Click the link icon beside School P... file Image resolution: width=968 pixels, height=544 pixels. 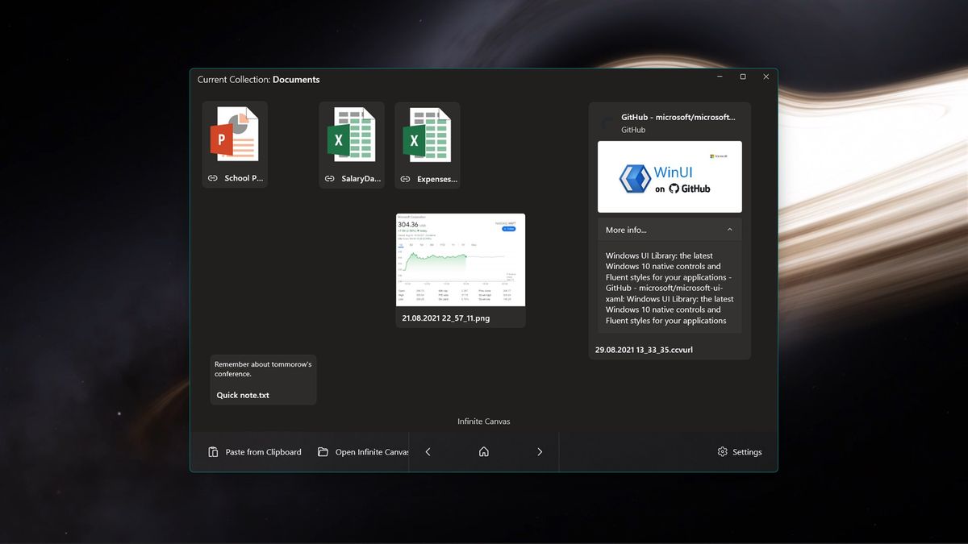tap(213, 178)
